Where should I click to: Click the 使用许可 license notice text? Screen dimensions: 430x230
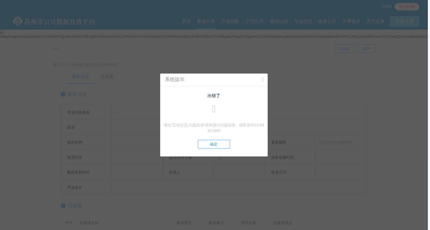point(87,65)
